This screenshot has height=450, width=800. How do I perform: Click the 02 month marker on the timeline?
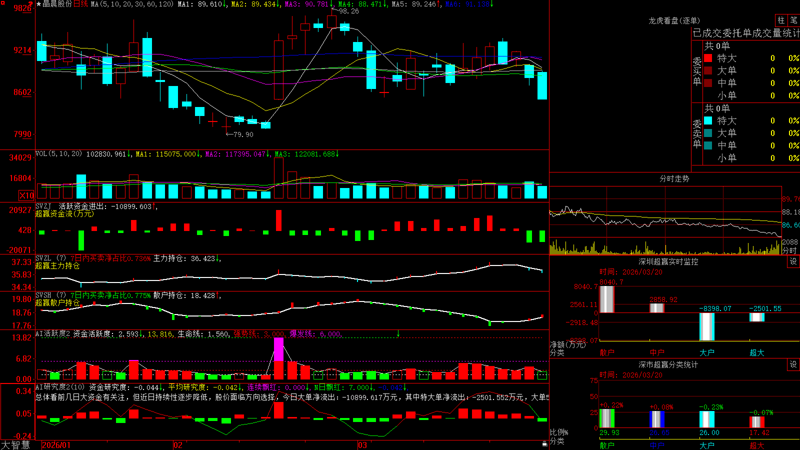tap(177, 445)
